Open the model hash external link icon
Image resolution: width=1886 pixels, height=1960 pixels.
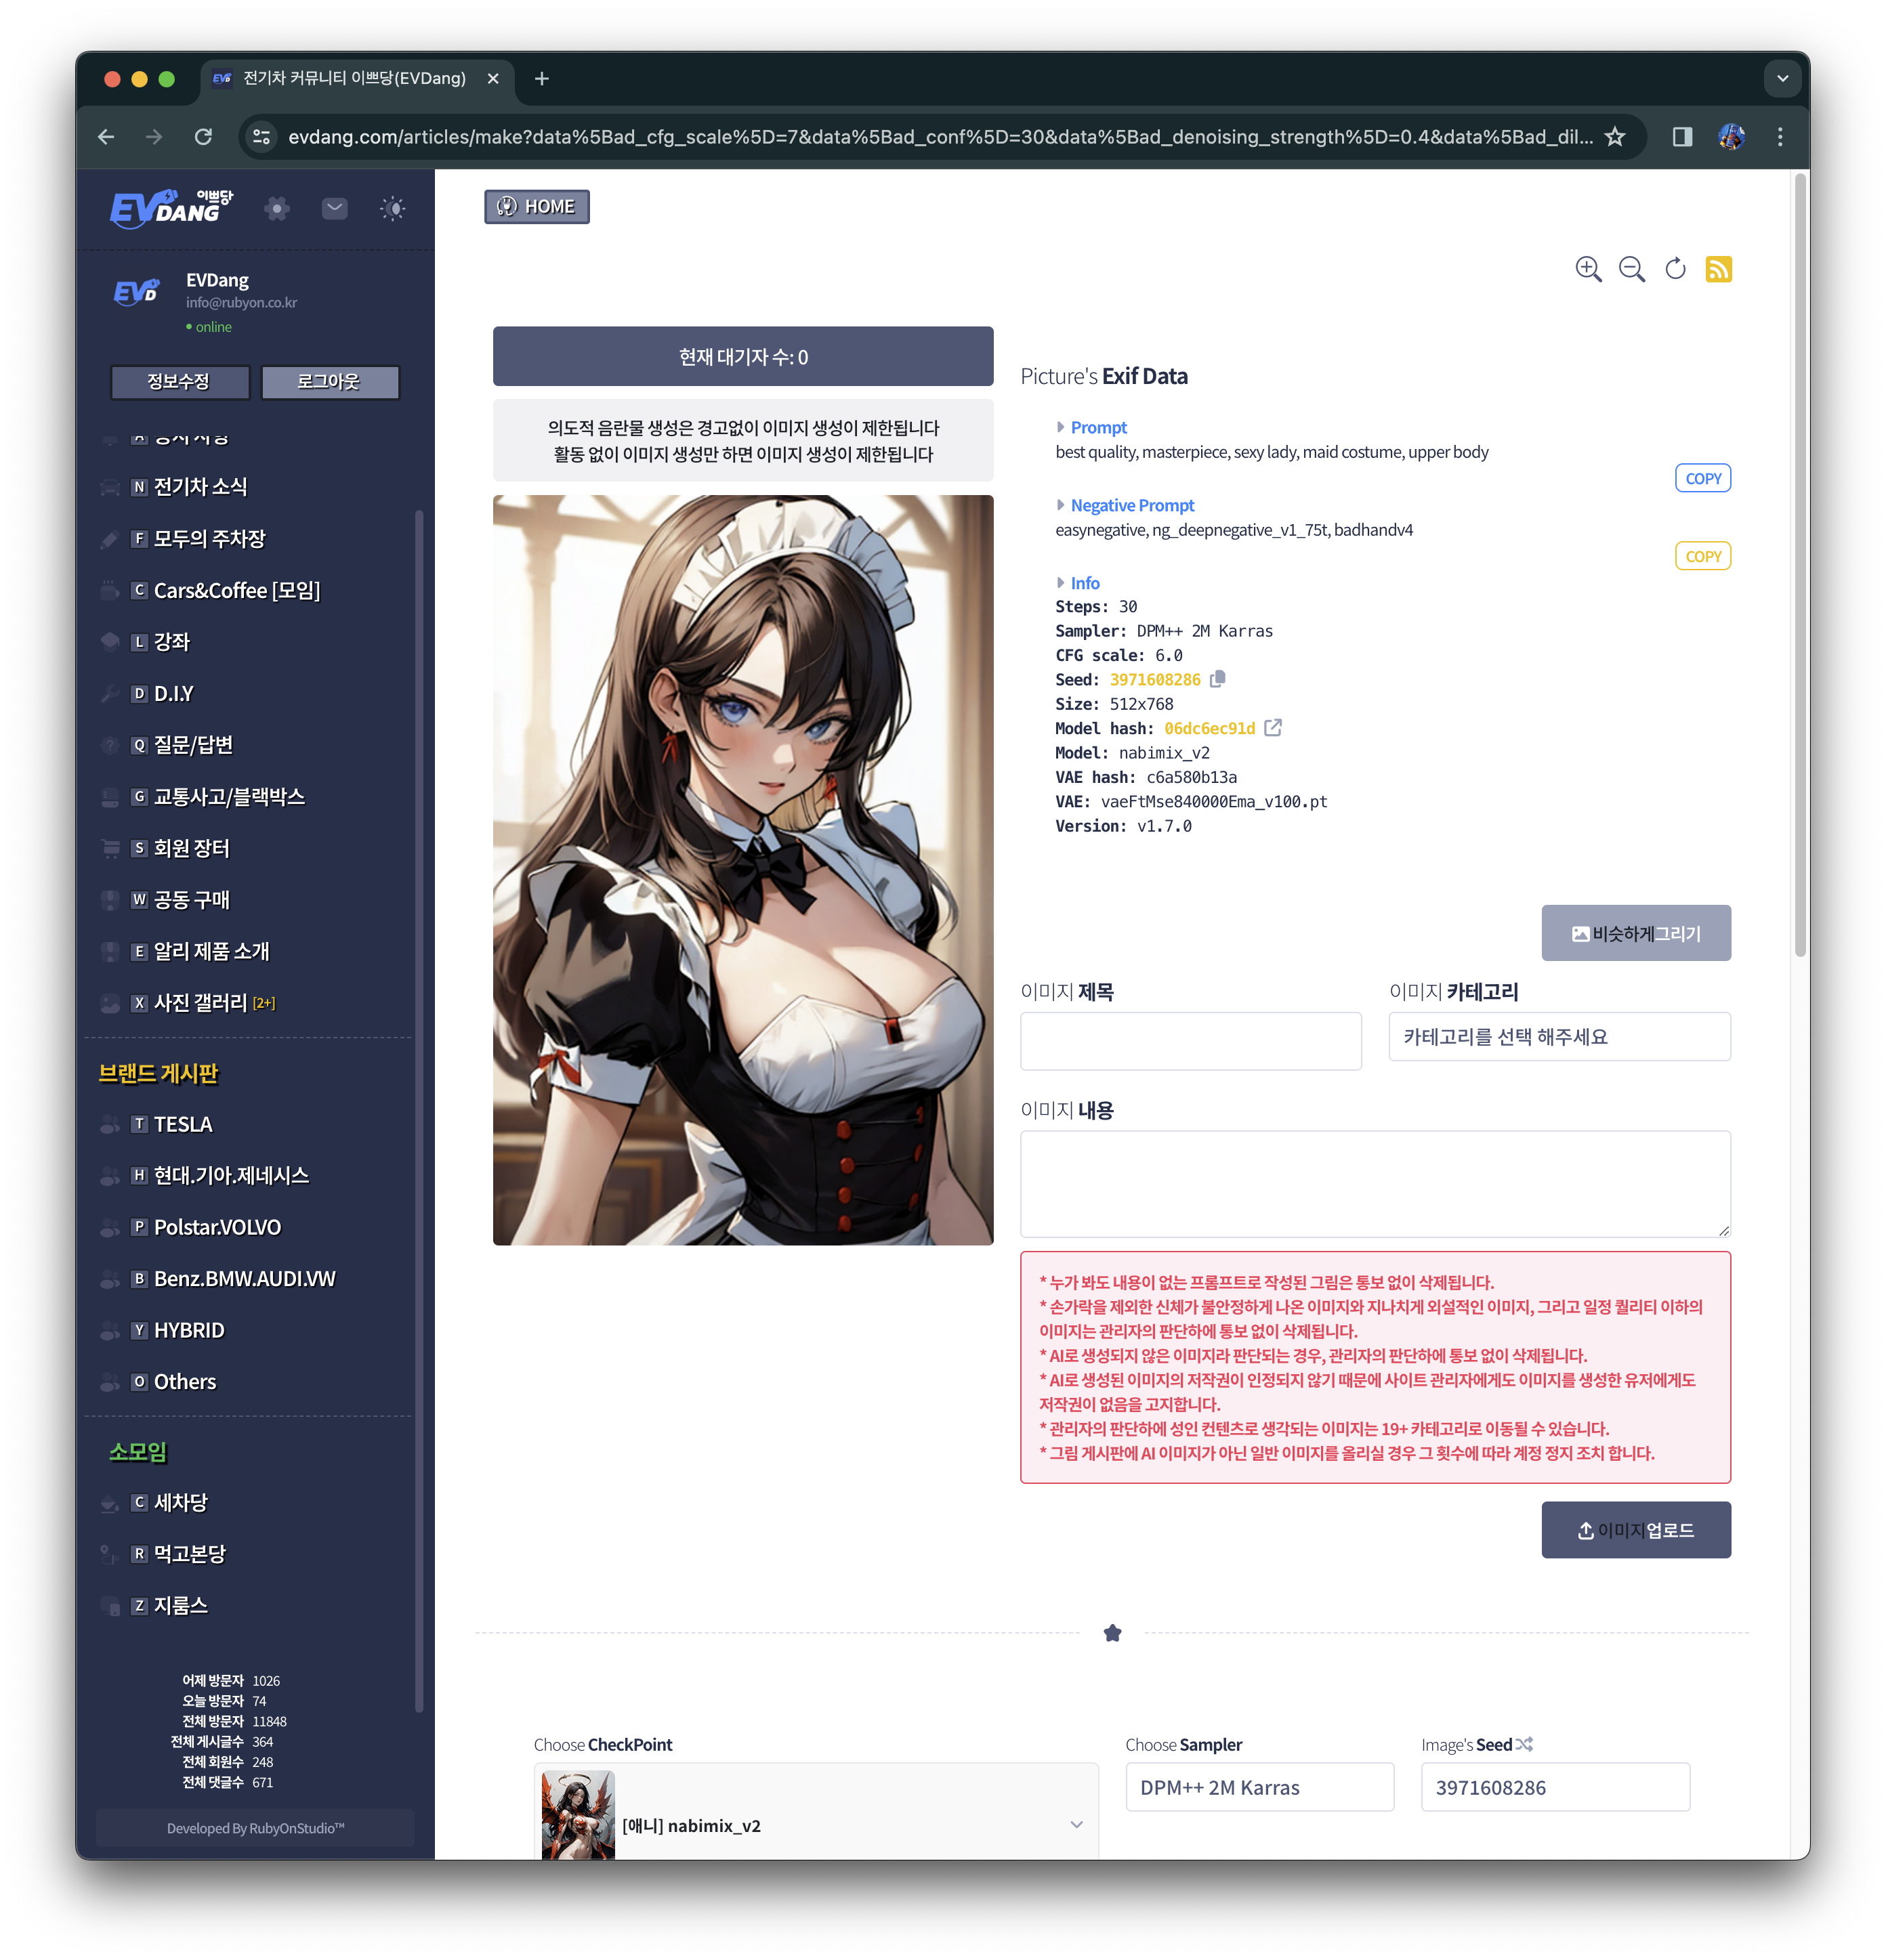(x=1273, y=728)
